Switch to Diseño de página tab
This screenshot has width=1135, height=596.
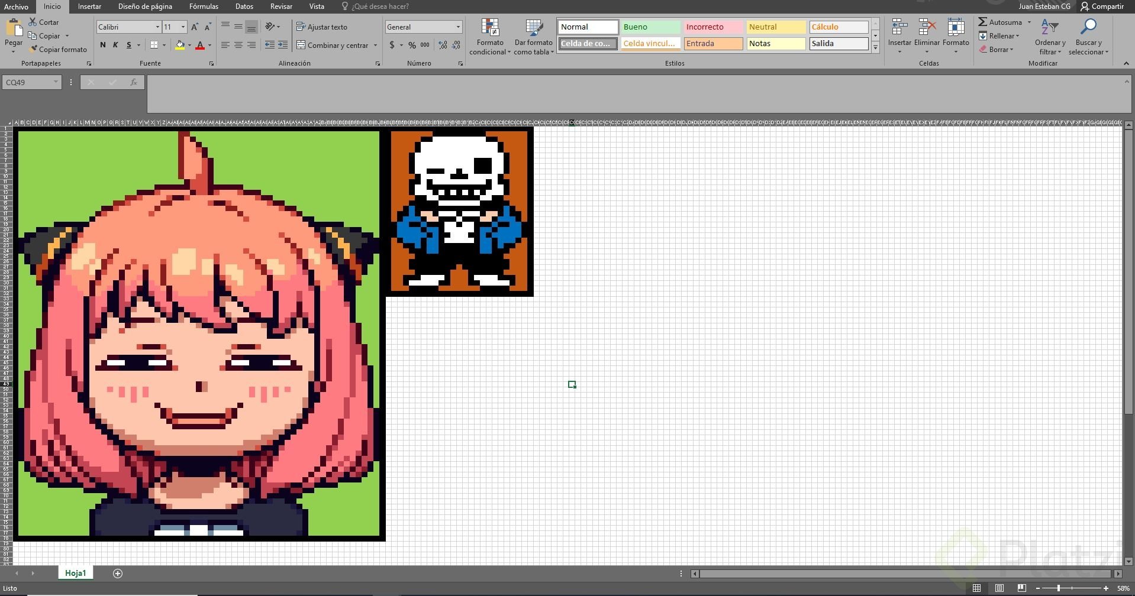point(145,7)
